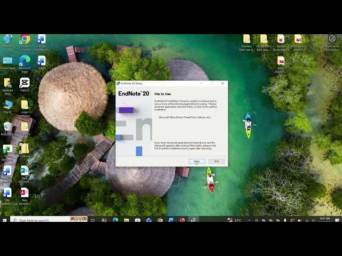Image resolution: width=342 pixels, height=256 pixels.
Task: Open the notification center icon
Action: click(337, 220)
